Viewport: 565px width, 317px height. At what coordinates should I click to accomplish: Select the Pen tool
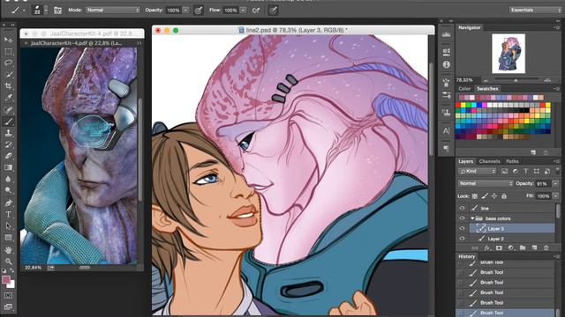pos(8,203)
